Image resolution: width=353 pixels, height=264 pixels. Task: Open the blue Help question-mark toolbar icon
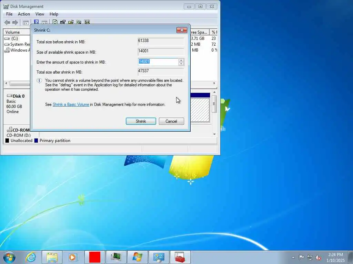pyautogui.click(x=36, y=22)
